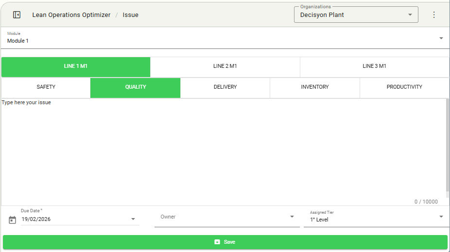
Task: Select the LINE 1 M1 tab
Action: 76,66
